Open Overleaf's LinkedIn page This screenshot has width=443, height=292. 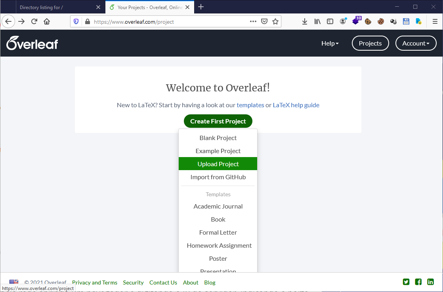coord(430,282)
